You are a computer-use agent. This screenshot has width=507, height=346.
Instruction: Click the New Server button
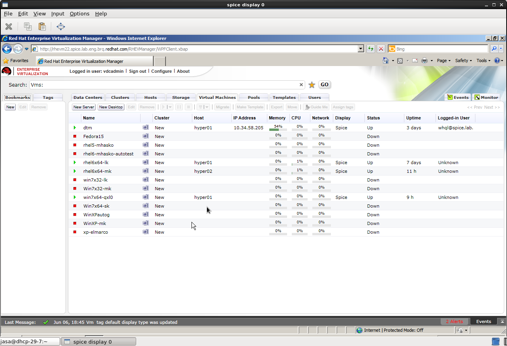84,107
